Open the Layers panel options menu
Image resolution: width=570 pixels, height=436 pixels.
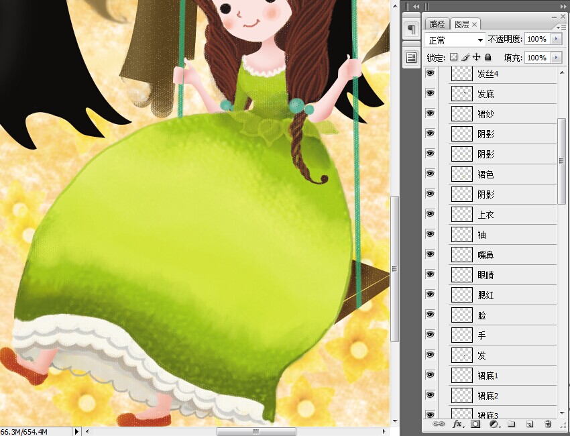coord(561,27)
